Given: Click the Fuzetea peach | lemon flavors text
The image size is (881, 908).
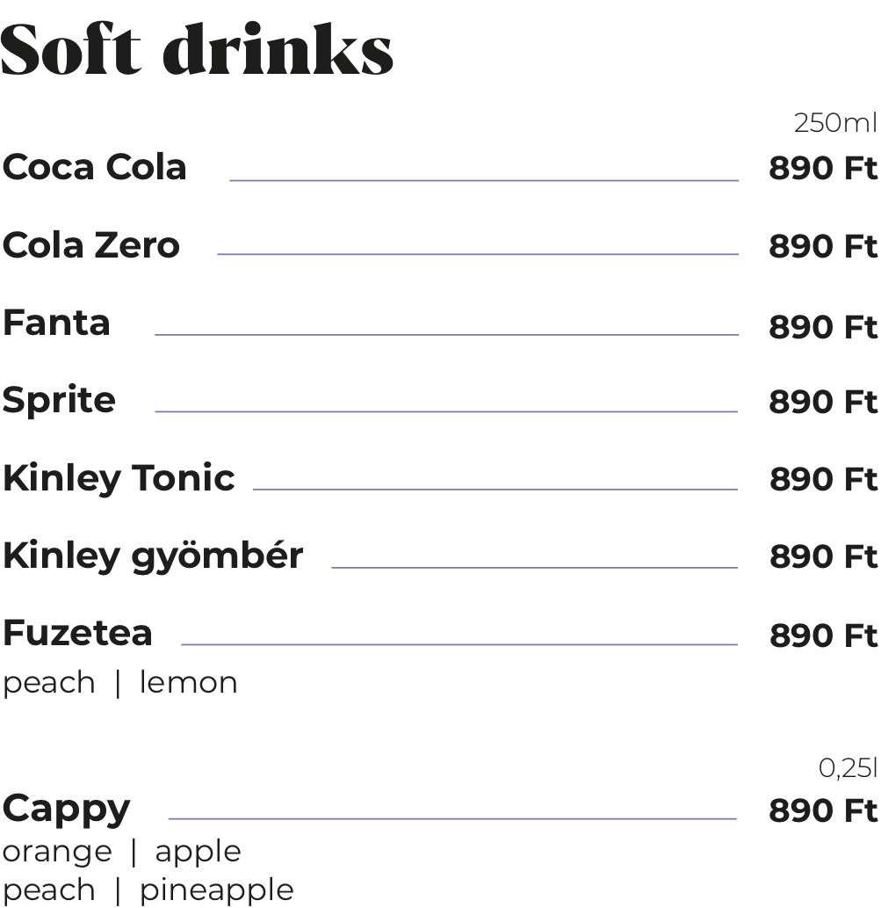Looking at the screenshot, I should pos(119,683).
